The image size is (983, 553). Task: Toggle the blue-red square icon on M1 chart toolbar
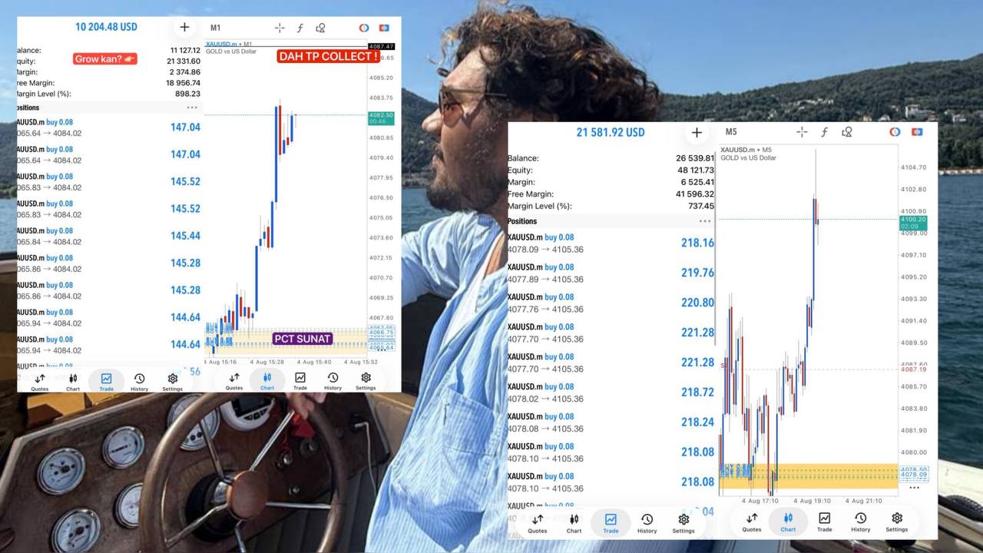tap(384, 28)
